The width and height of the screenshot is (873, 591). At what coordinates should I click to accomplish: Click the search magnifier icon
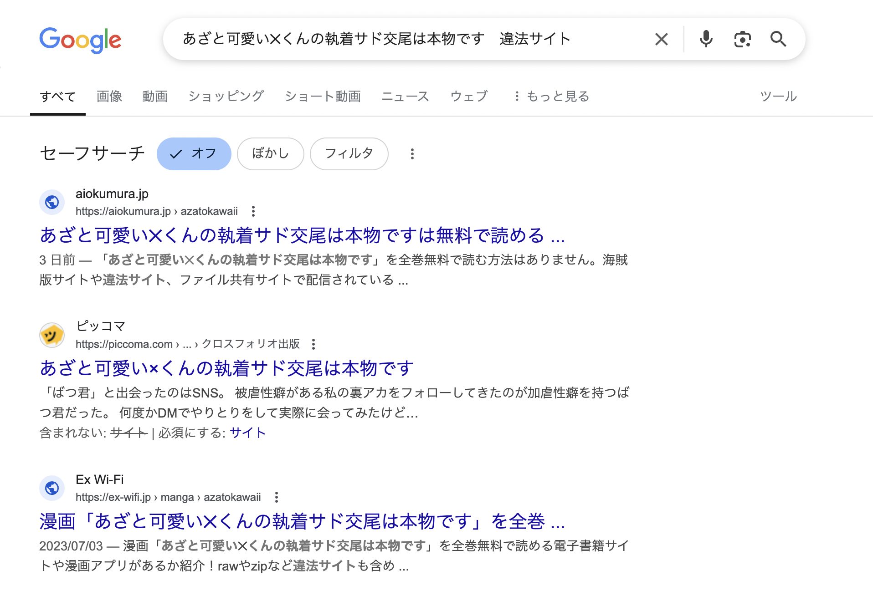779,39
